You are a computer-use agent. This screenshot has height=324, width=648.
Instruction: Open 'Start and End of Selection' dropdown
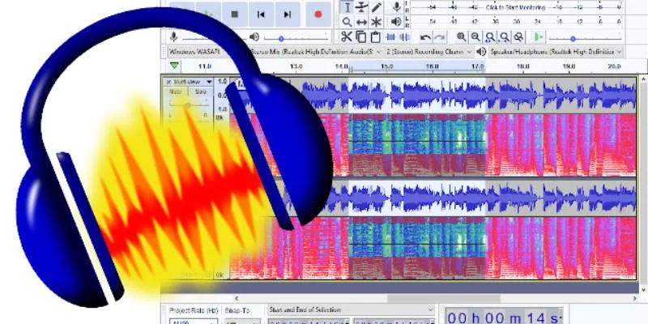(351, 309)
